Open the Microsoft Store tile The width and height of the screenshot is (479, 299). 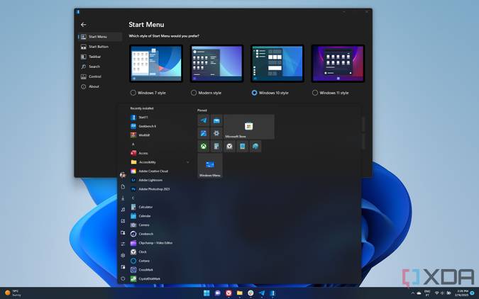click(x=249, y=127)
